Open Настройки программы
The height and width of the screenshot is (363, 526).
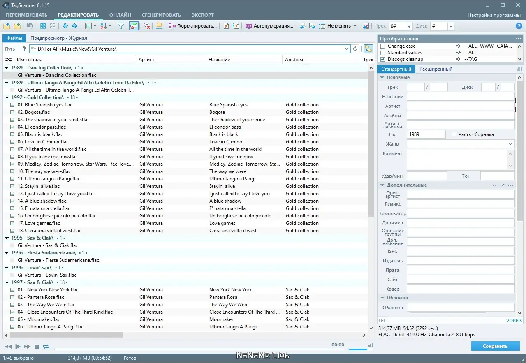tap(494, 15)
